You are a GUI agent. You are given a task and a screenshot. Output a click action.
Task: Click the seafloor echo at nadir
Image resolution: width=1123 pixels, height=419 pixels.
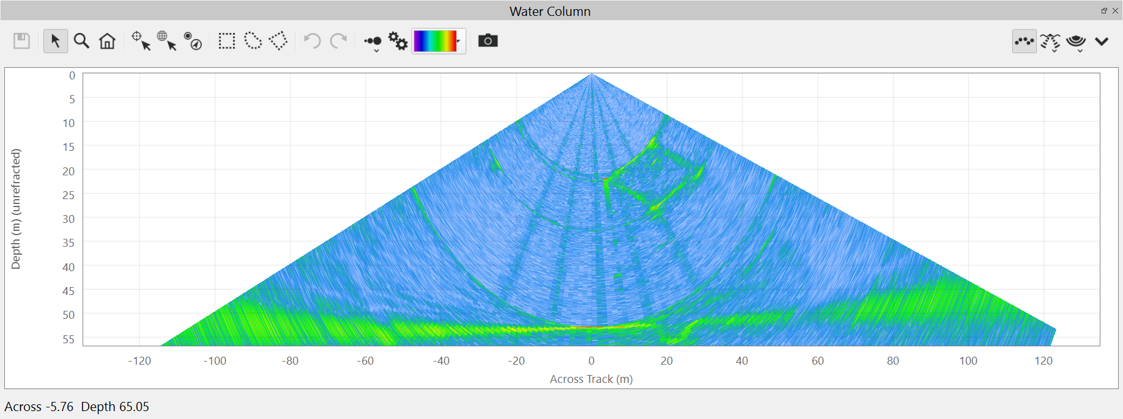[x=591, y=327]
